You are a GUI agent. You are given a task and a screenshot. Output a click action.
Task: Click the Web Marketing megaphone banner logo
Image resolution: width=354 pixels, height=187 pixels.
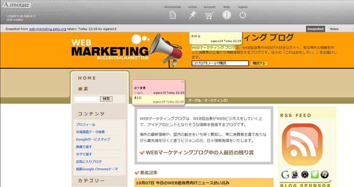[x=127, y=50]
